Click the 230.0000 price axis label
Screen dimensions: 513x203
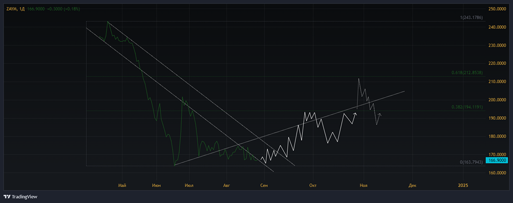click(x=498, y=46)
